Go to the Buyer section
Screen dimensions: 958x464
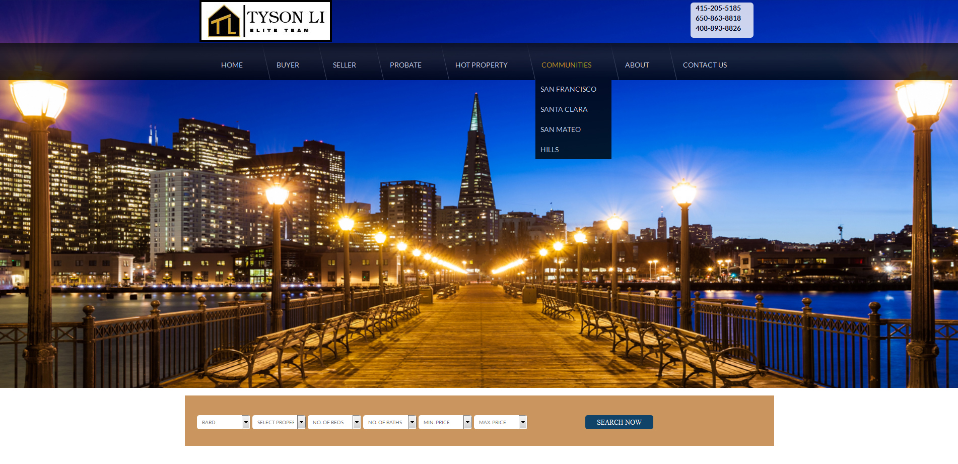tap(288, 65)
